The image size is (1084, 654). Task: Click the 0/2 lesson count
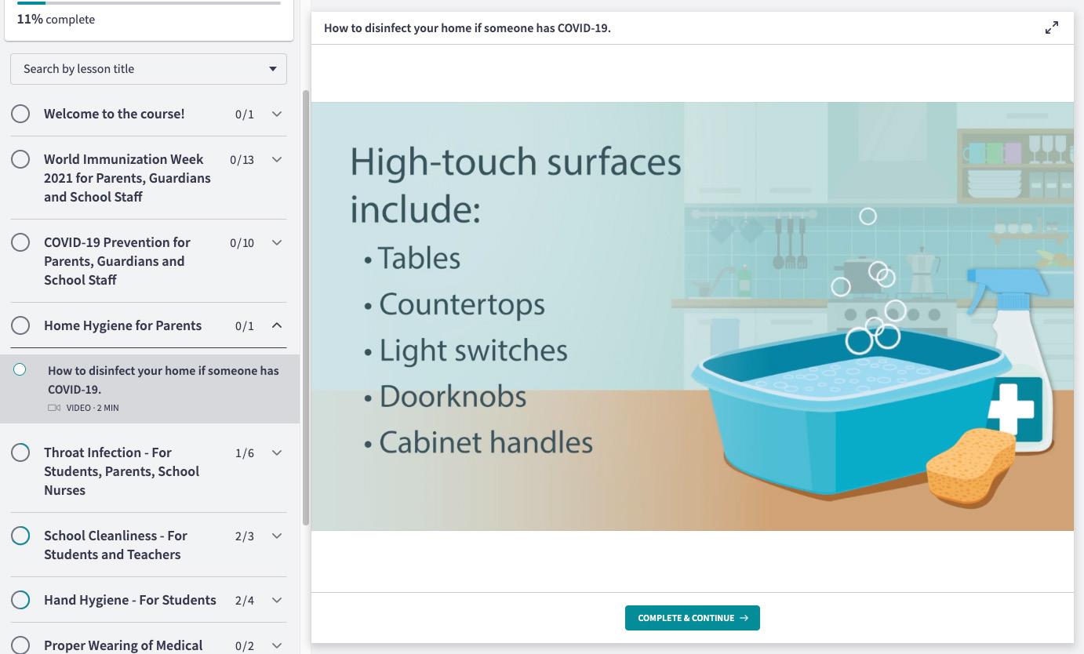point(245,646)
